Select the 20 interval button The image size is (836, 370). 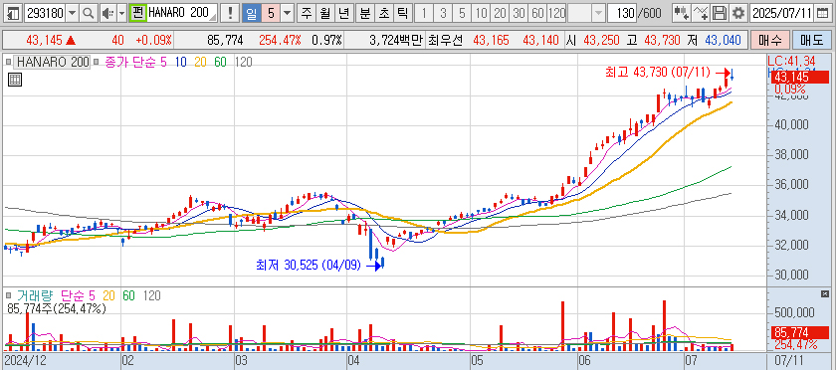500,13
